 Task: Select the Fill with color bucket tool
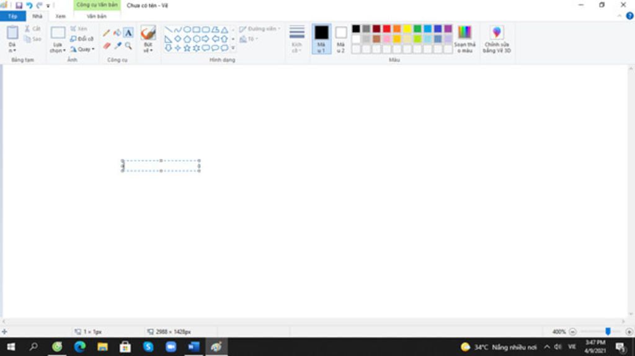[x=117, y=33]
